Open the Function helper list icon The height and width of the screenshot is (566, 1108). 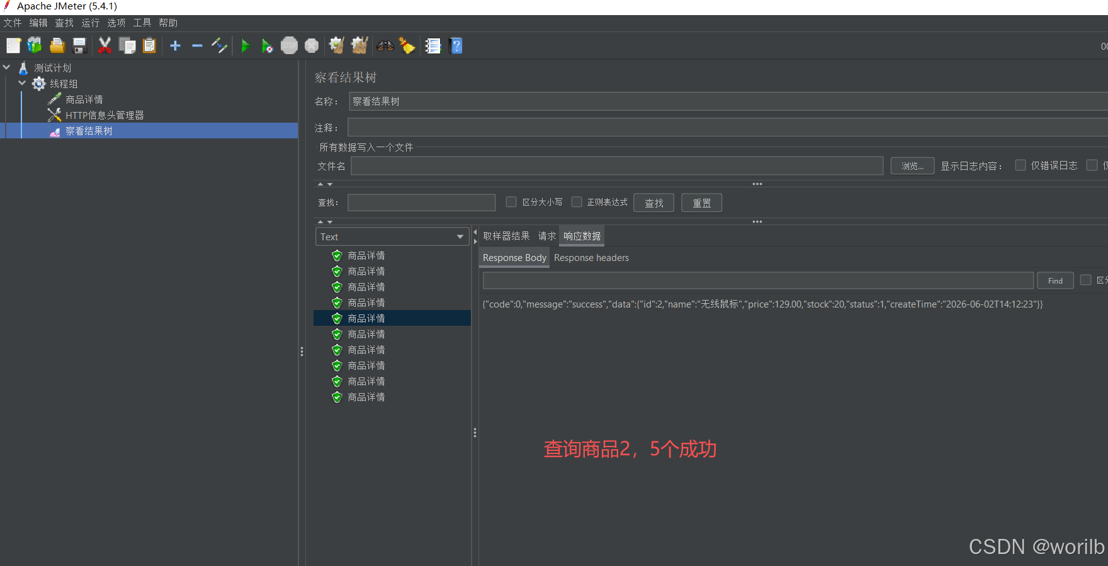(x=433, y=46)
